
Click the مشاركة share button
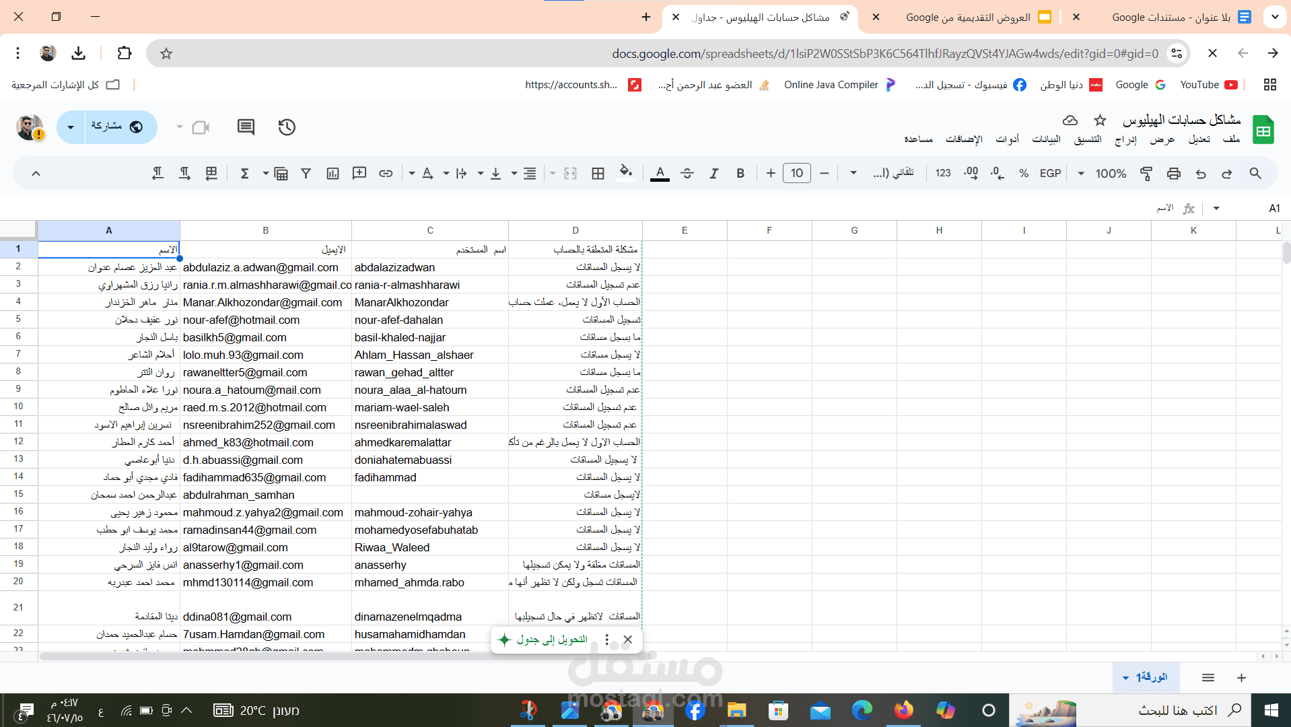116,127
